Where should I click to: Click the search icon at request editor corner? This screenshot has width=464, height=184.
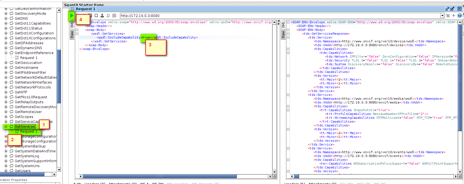coord(274,176)
